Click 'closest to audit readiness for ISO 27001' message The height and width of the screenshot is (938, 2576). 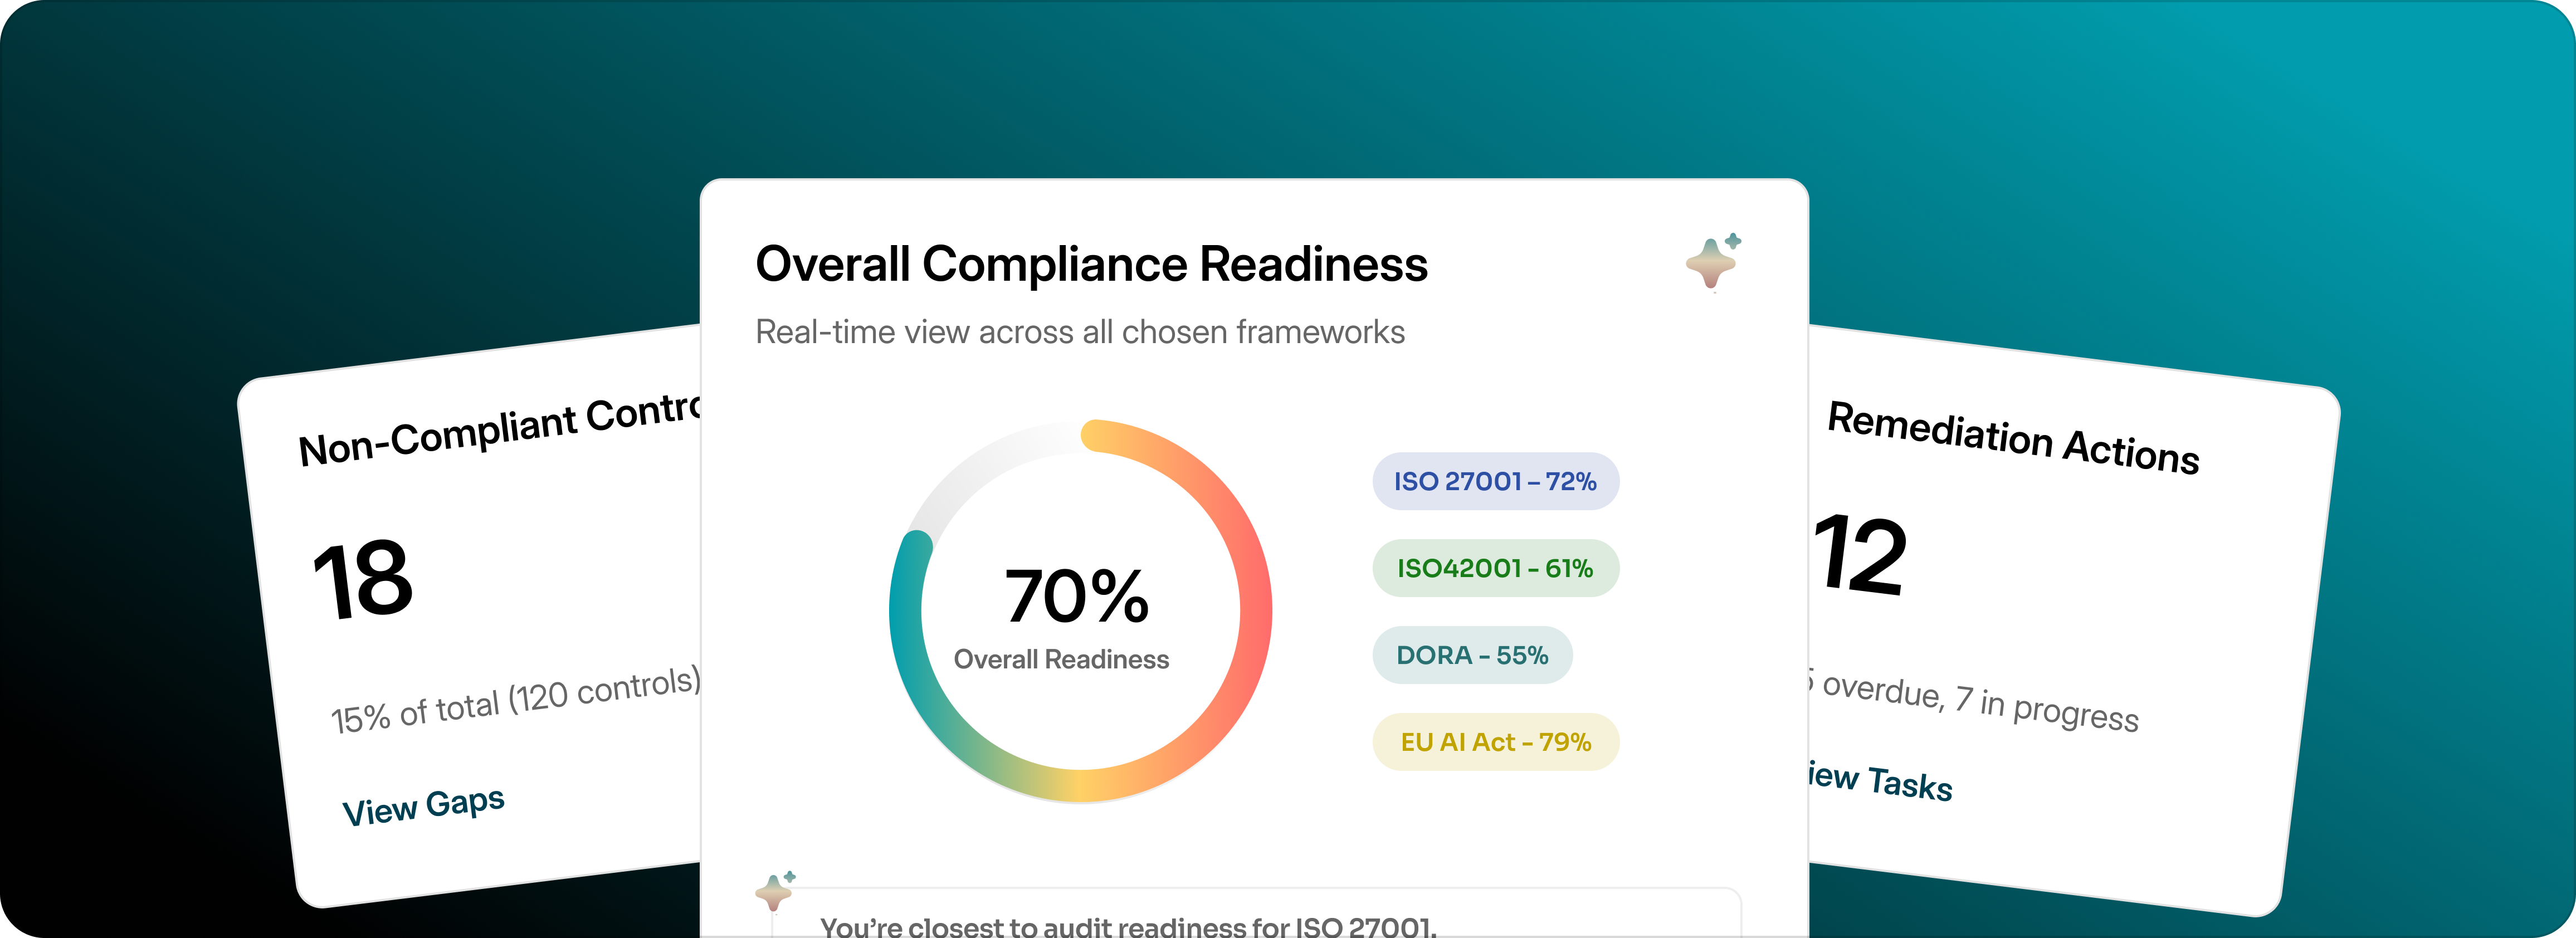[x=1128, y=926]
